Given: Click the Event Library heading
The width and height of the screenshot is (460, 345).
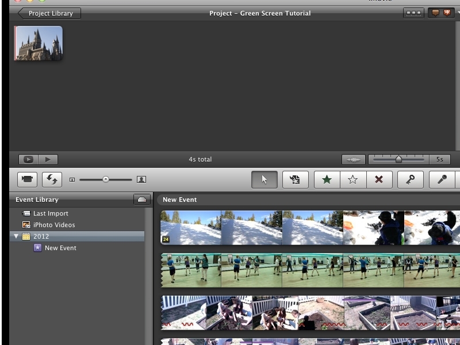Looking at the screenshot, I should pos(37,200).
